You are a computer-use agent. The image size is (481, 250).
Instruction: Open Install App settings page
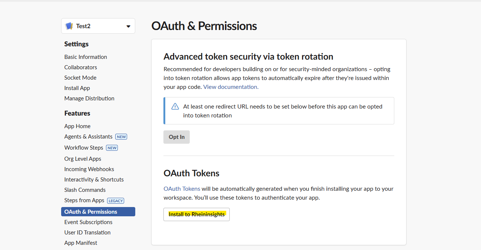coord(77,88)
